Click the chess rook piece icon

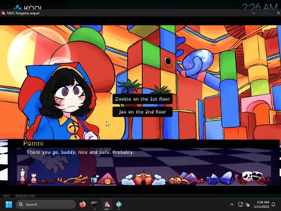tap(34, 178)
